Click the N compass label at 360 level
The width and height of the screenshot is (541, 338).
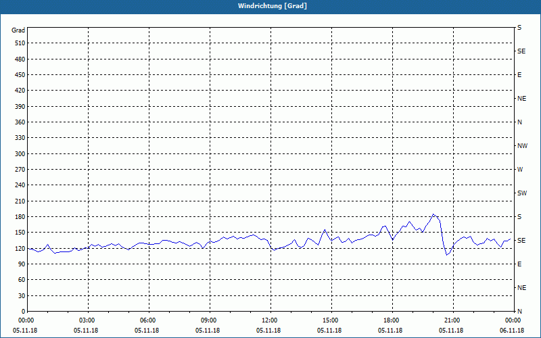click(519, 122)
